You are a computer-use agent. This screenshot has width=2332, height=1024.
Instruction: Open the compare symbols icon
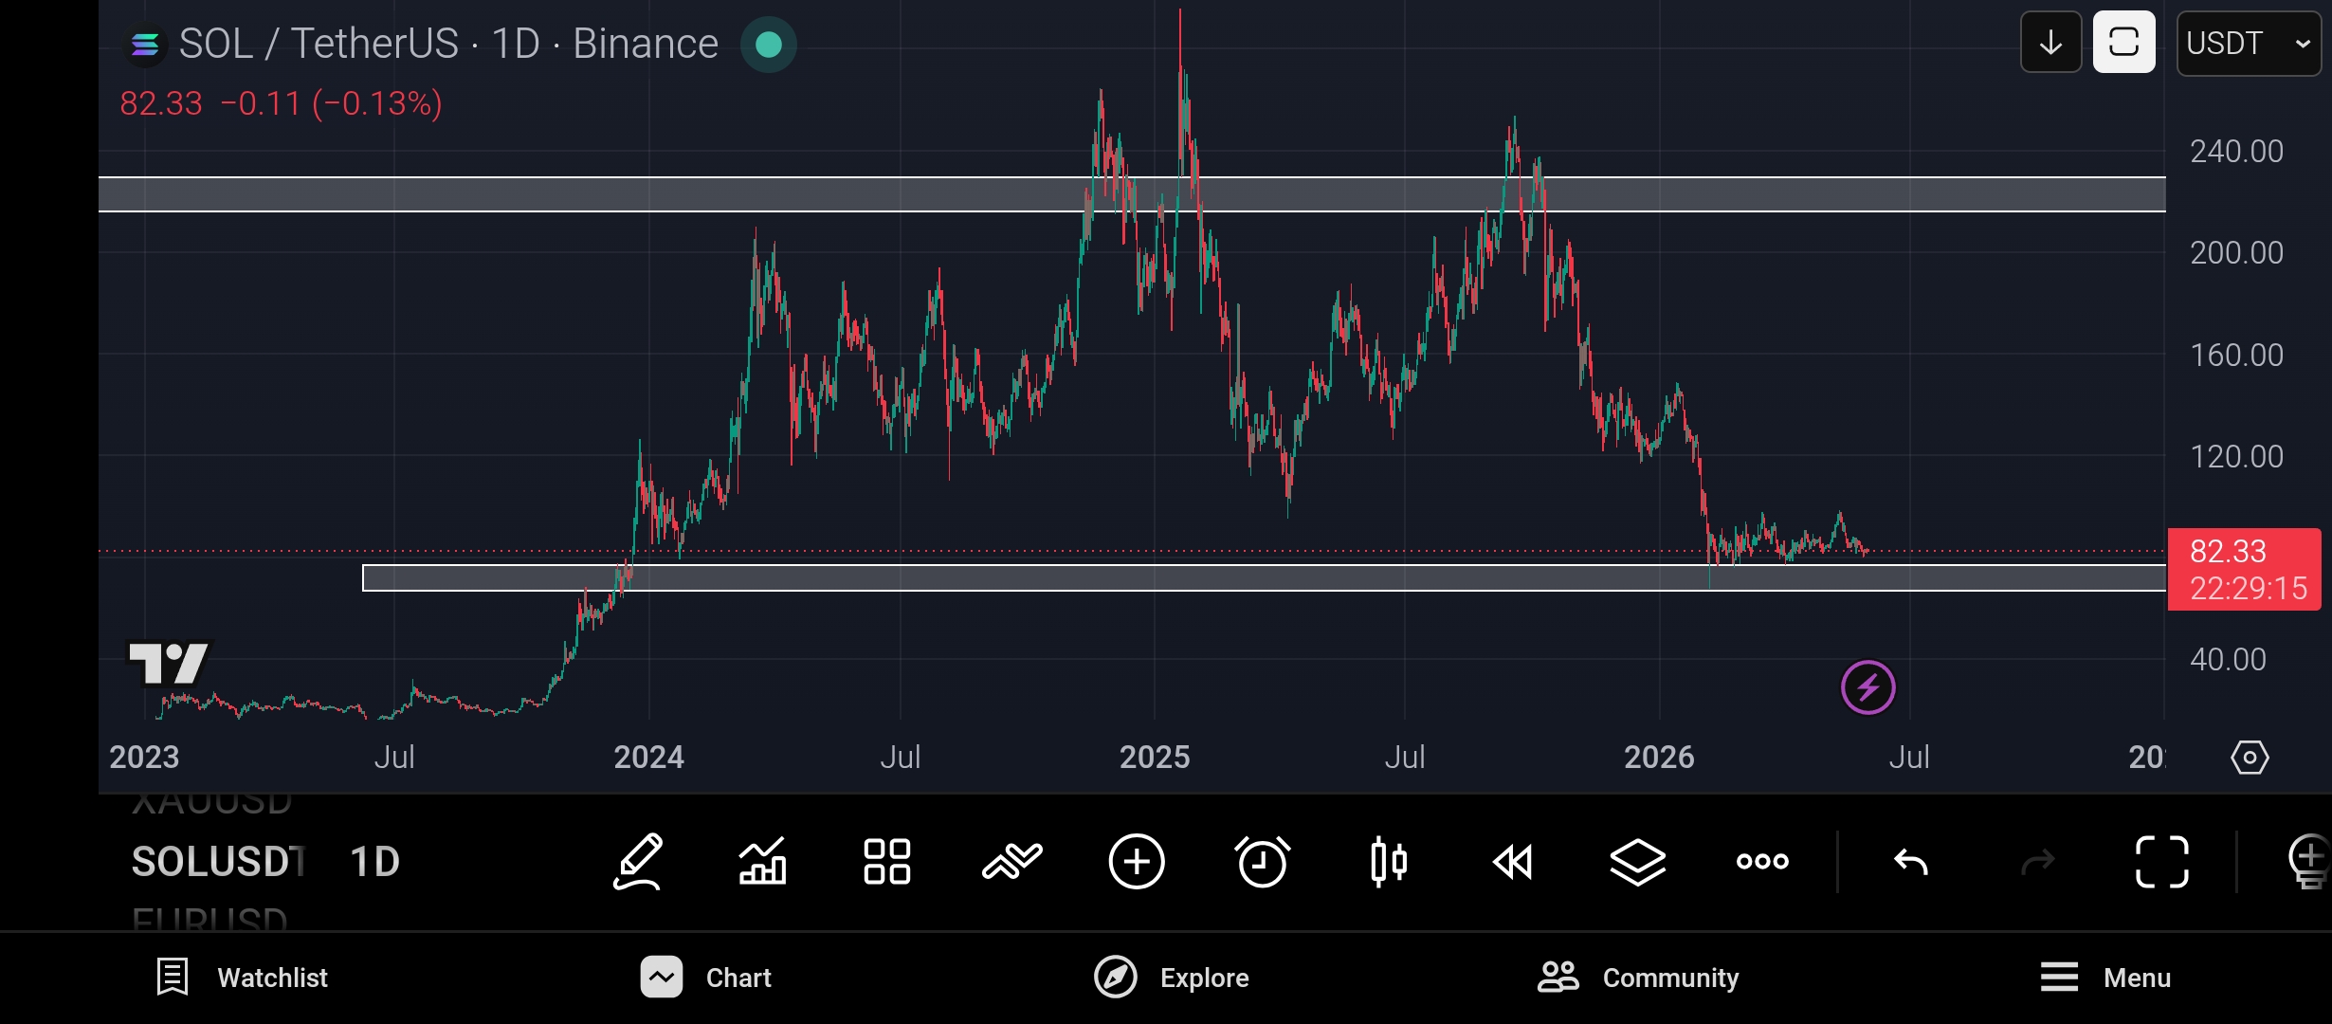coord(1012,862)
